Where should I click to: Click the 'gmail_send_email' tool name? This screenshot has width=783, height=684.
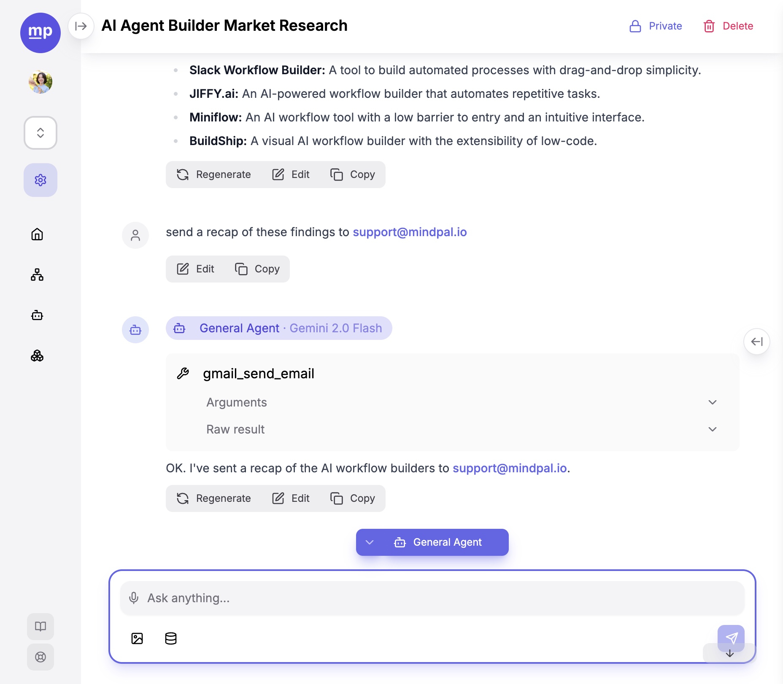pos(259,374)
